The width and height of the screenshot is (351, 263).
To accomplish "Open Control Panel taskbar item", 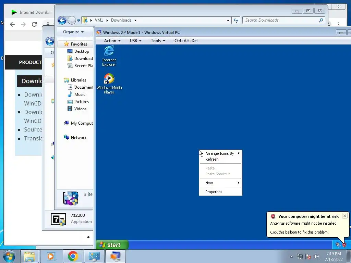I will coord(94,256).
